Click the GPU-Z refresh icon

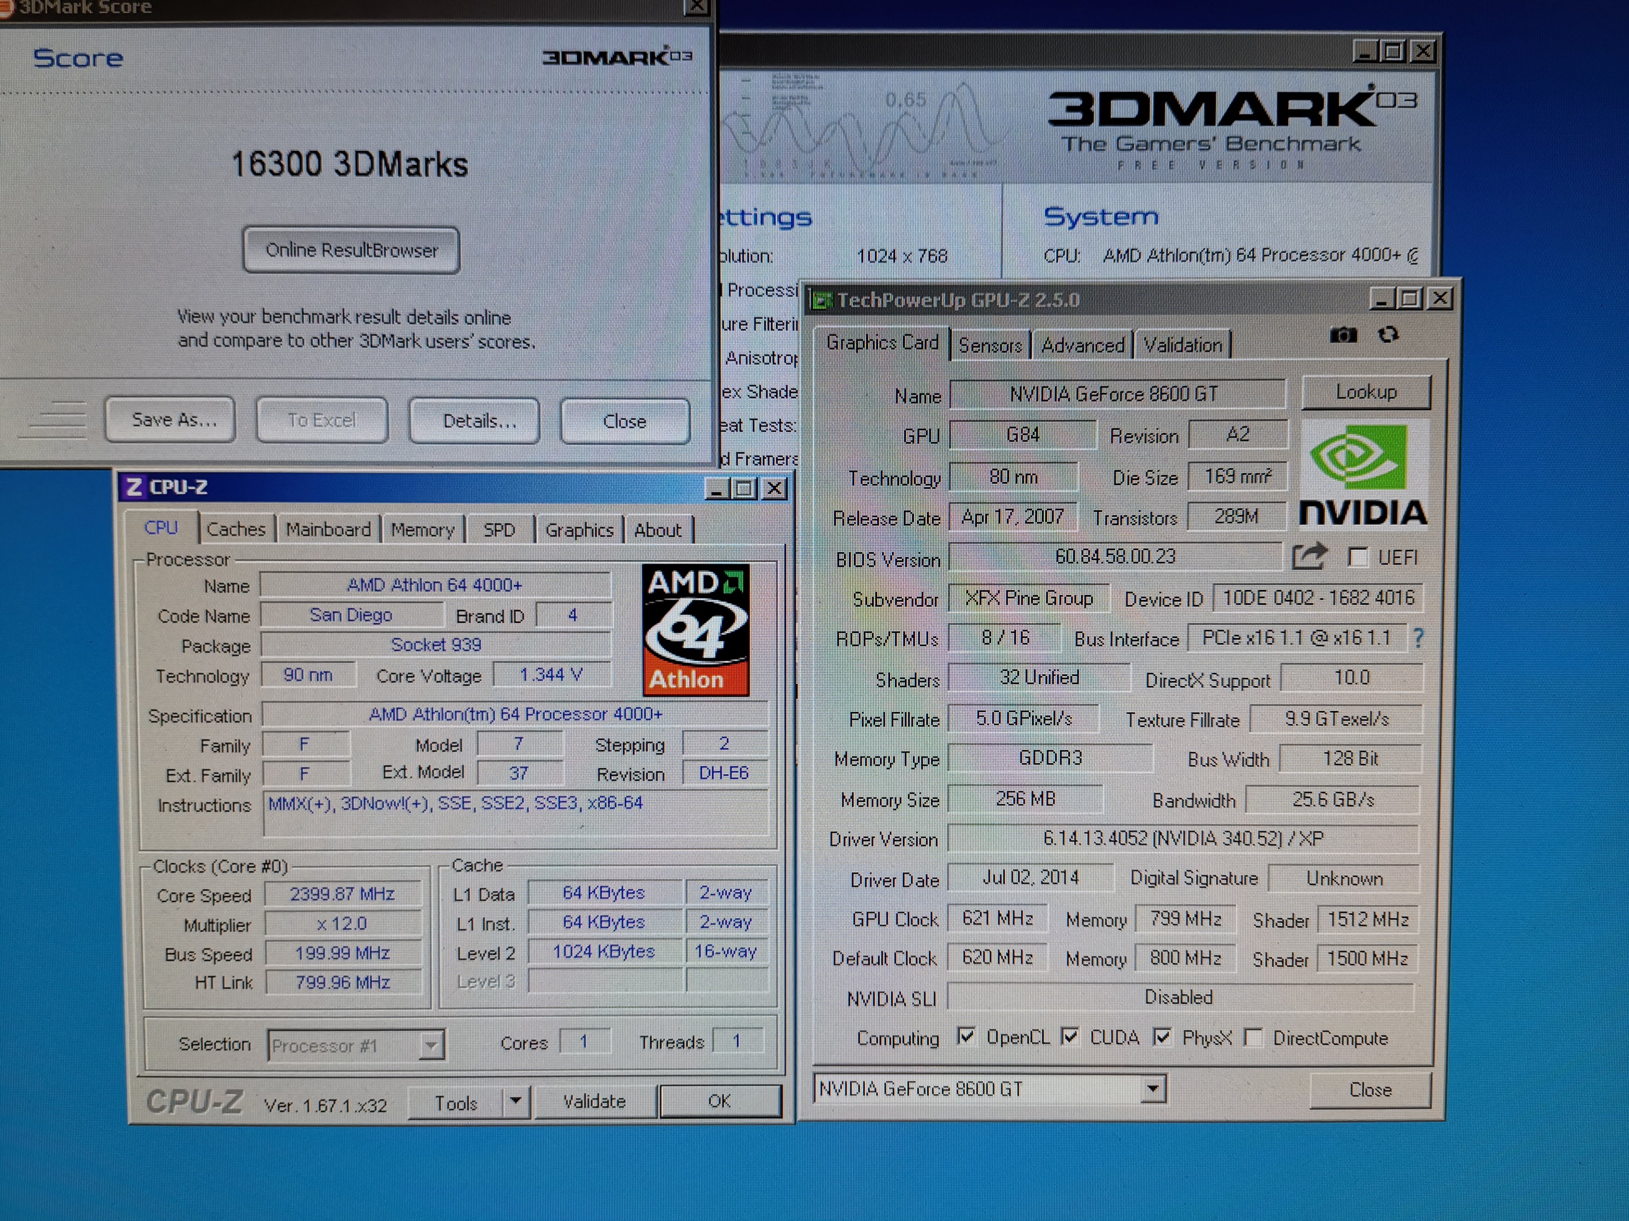pyautogui.click(x=1388, y=335)
